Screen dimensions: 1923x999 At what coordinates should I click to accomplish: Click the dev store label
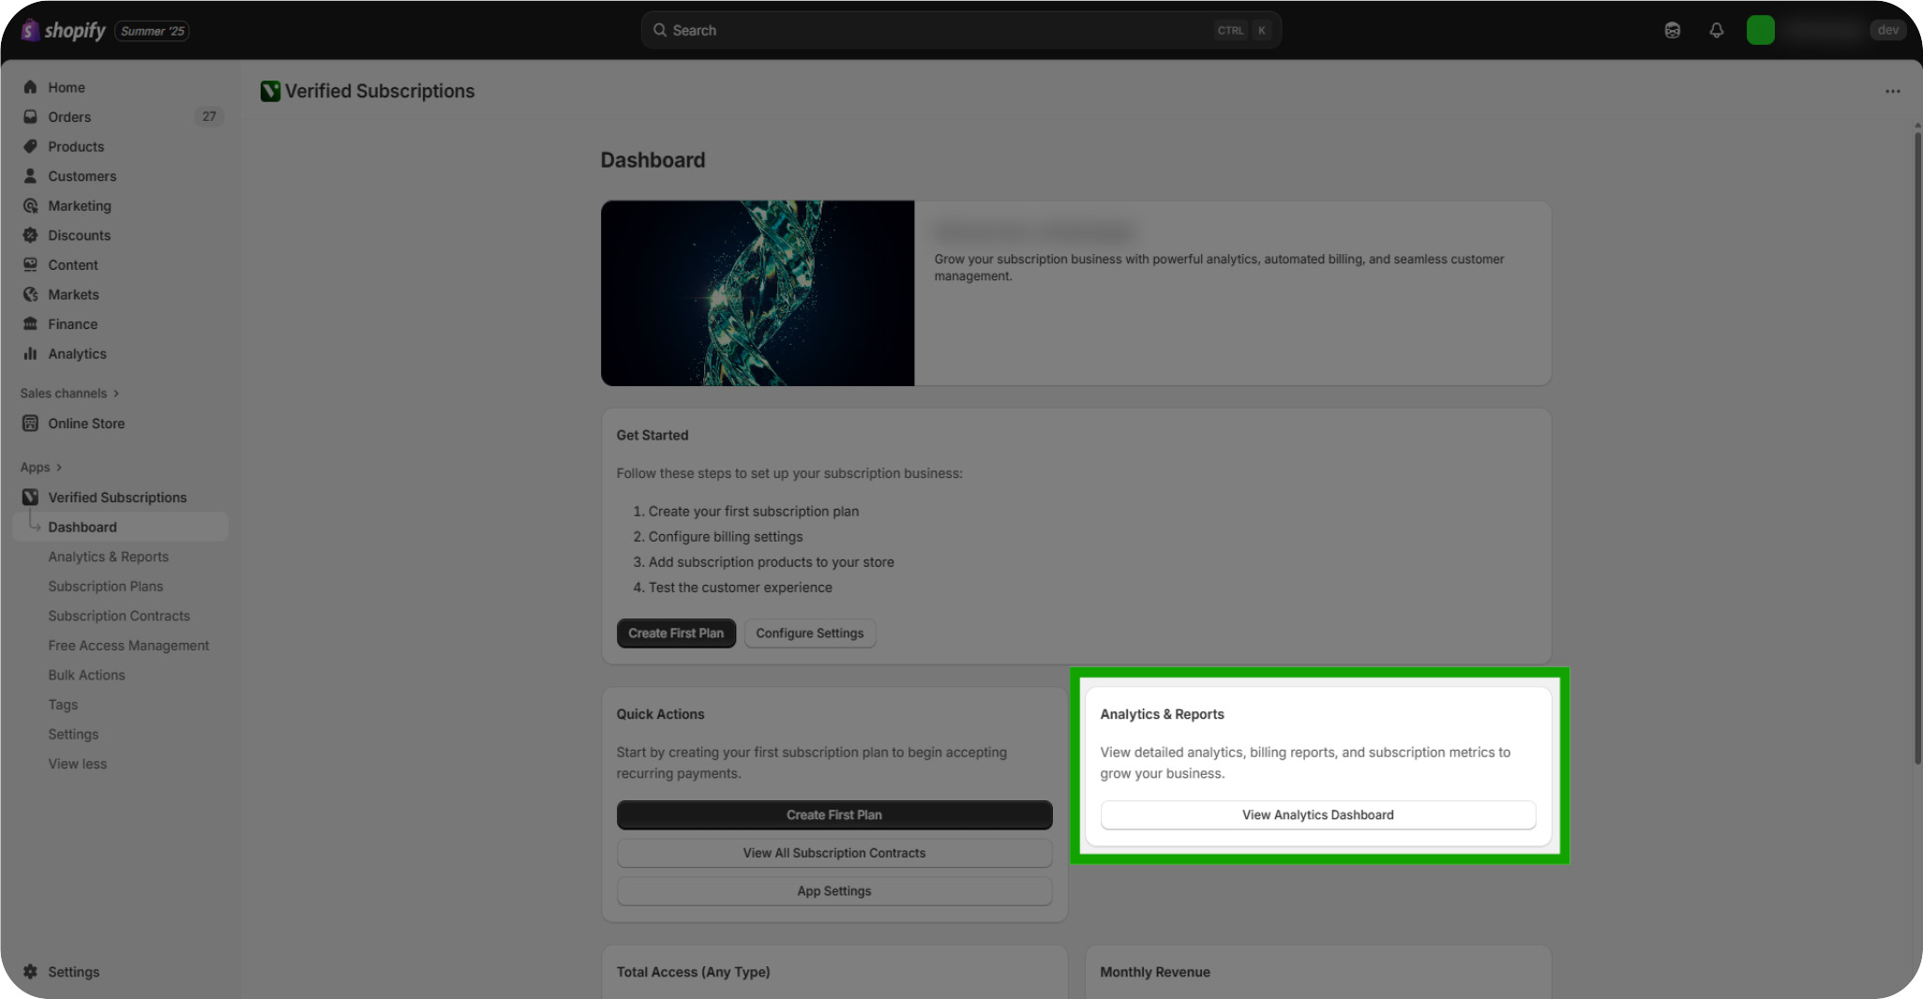click(x=1887, y=30)
